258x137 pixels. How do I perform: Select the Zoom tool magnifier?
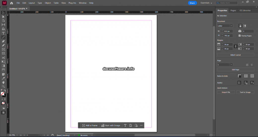pos(3,86)
